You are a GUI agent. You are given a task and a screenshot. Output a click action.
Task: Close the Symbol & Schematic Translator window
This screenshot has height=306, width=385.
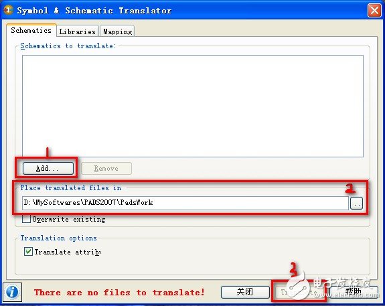374,11
